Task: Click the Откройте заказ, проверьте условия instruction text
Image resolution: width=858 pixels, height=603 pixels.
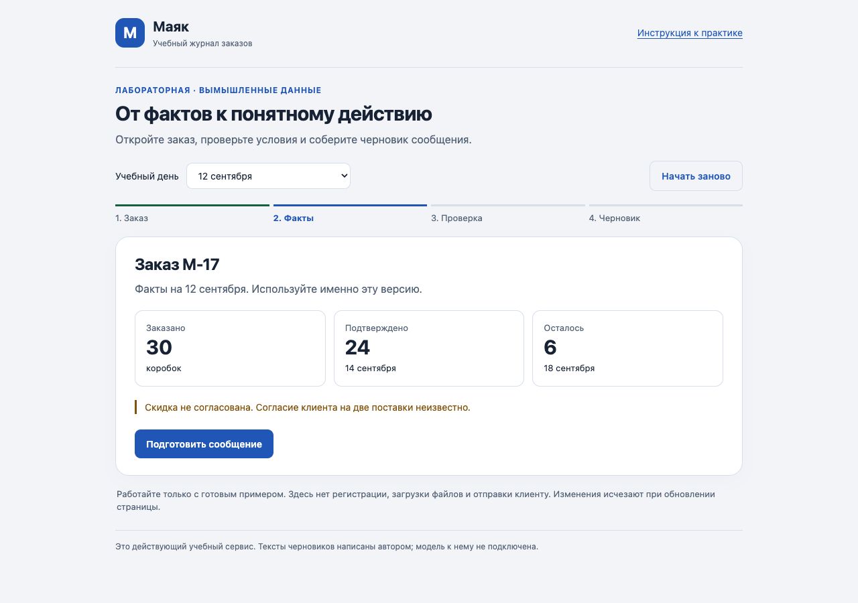Action: (x=294, y=140)
